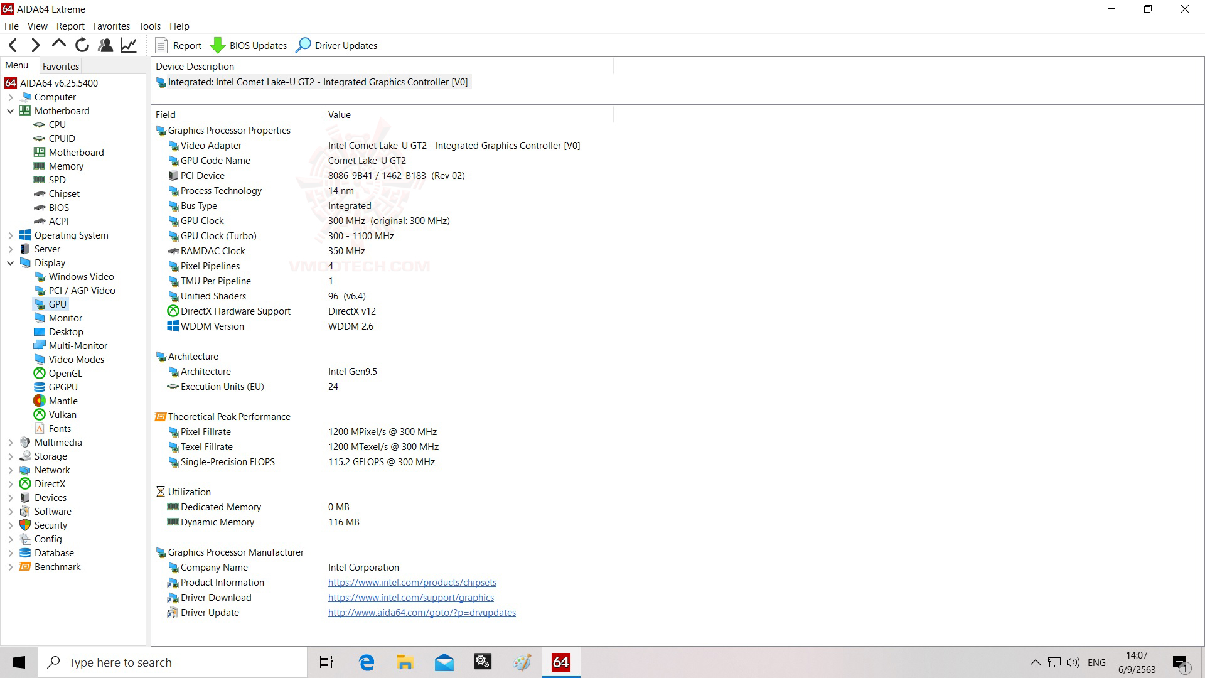The height and width of the screenshot is (678, 1205).
Task: Open Driver Updates magnifier button
Action: [x=303, y=45]
